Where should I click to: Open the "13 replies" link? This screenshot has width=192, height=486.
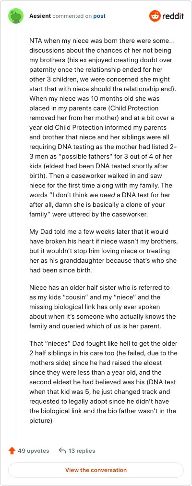82,451
